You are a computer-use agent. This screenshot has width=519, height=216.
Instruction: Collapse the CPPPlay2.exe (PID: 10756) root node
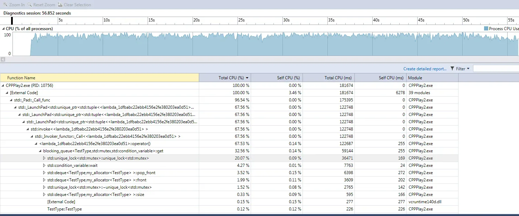pyautogui.click(x=3, y=85)
